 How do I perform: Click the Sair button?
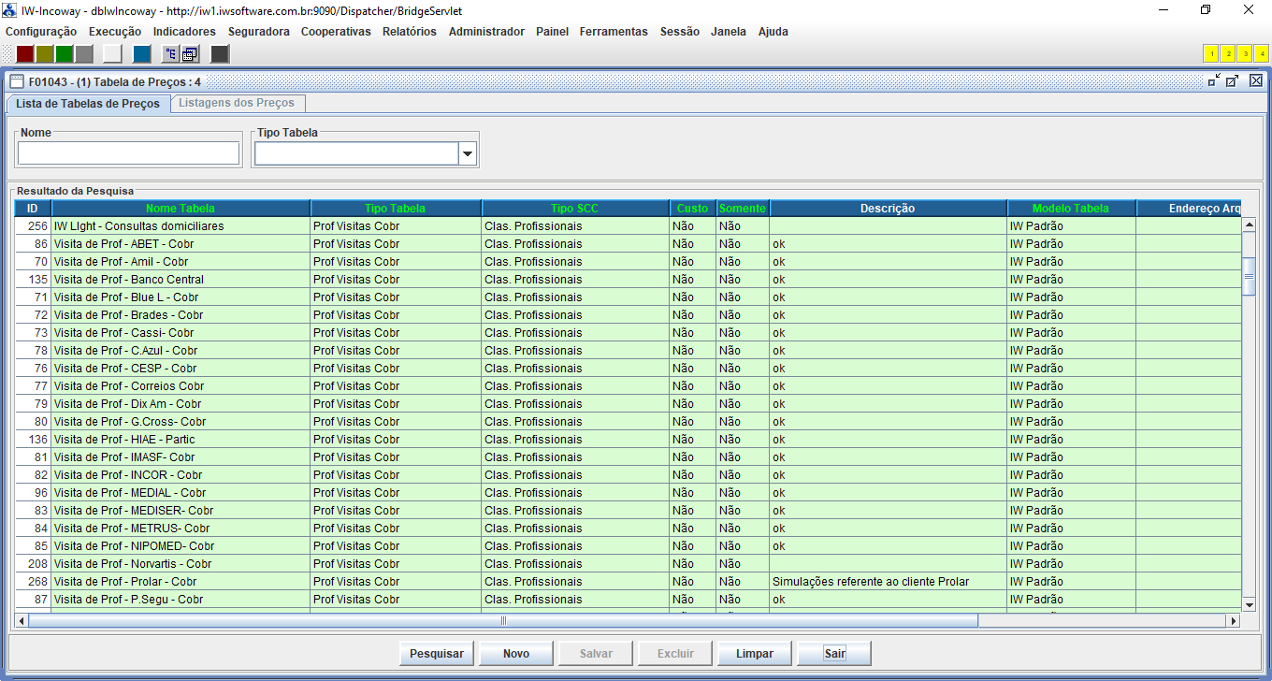(834, 654)
